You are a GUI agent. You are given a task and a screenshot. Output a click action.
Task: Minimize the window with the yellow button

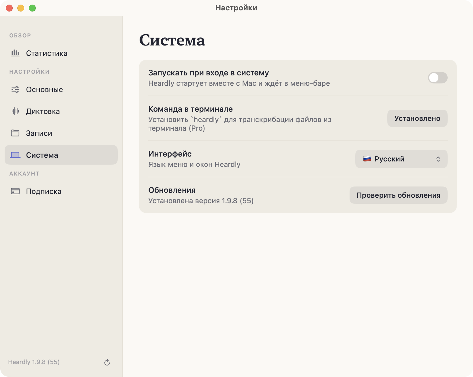point(21,8)
